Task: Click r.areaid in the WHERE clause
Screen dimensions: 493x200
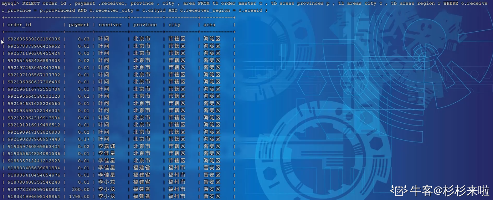Action: tap(251, 11)
